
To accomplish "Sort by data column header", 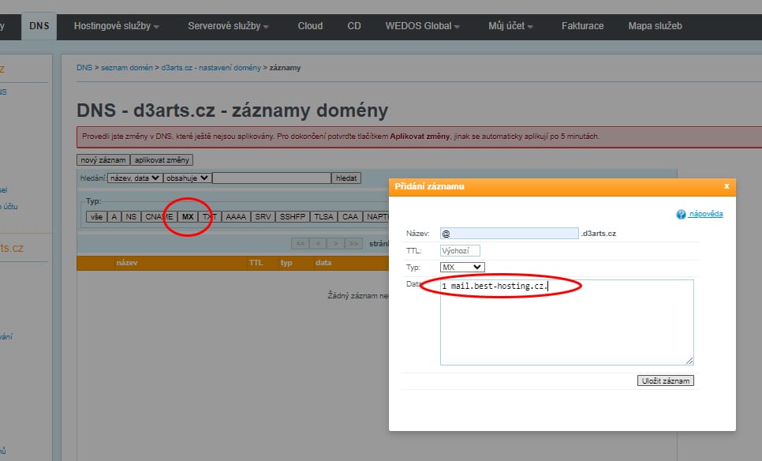I will [323, 263].
